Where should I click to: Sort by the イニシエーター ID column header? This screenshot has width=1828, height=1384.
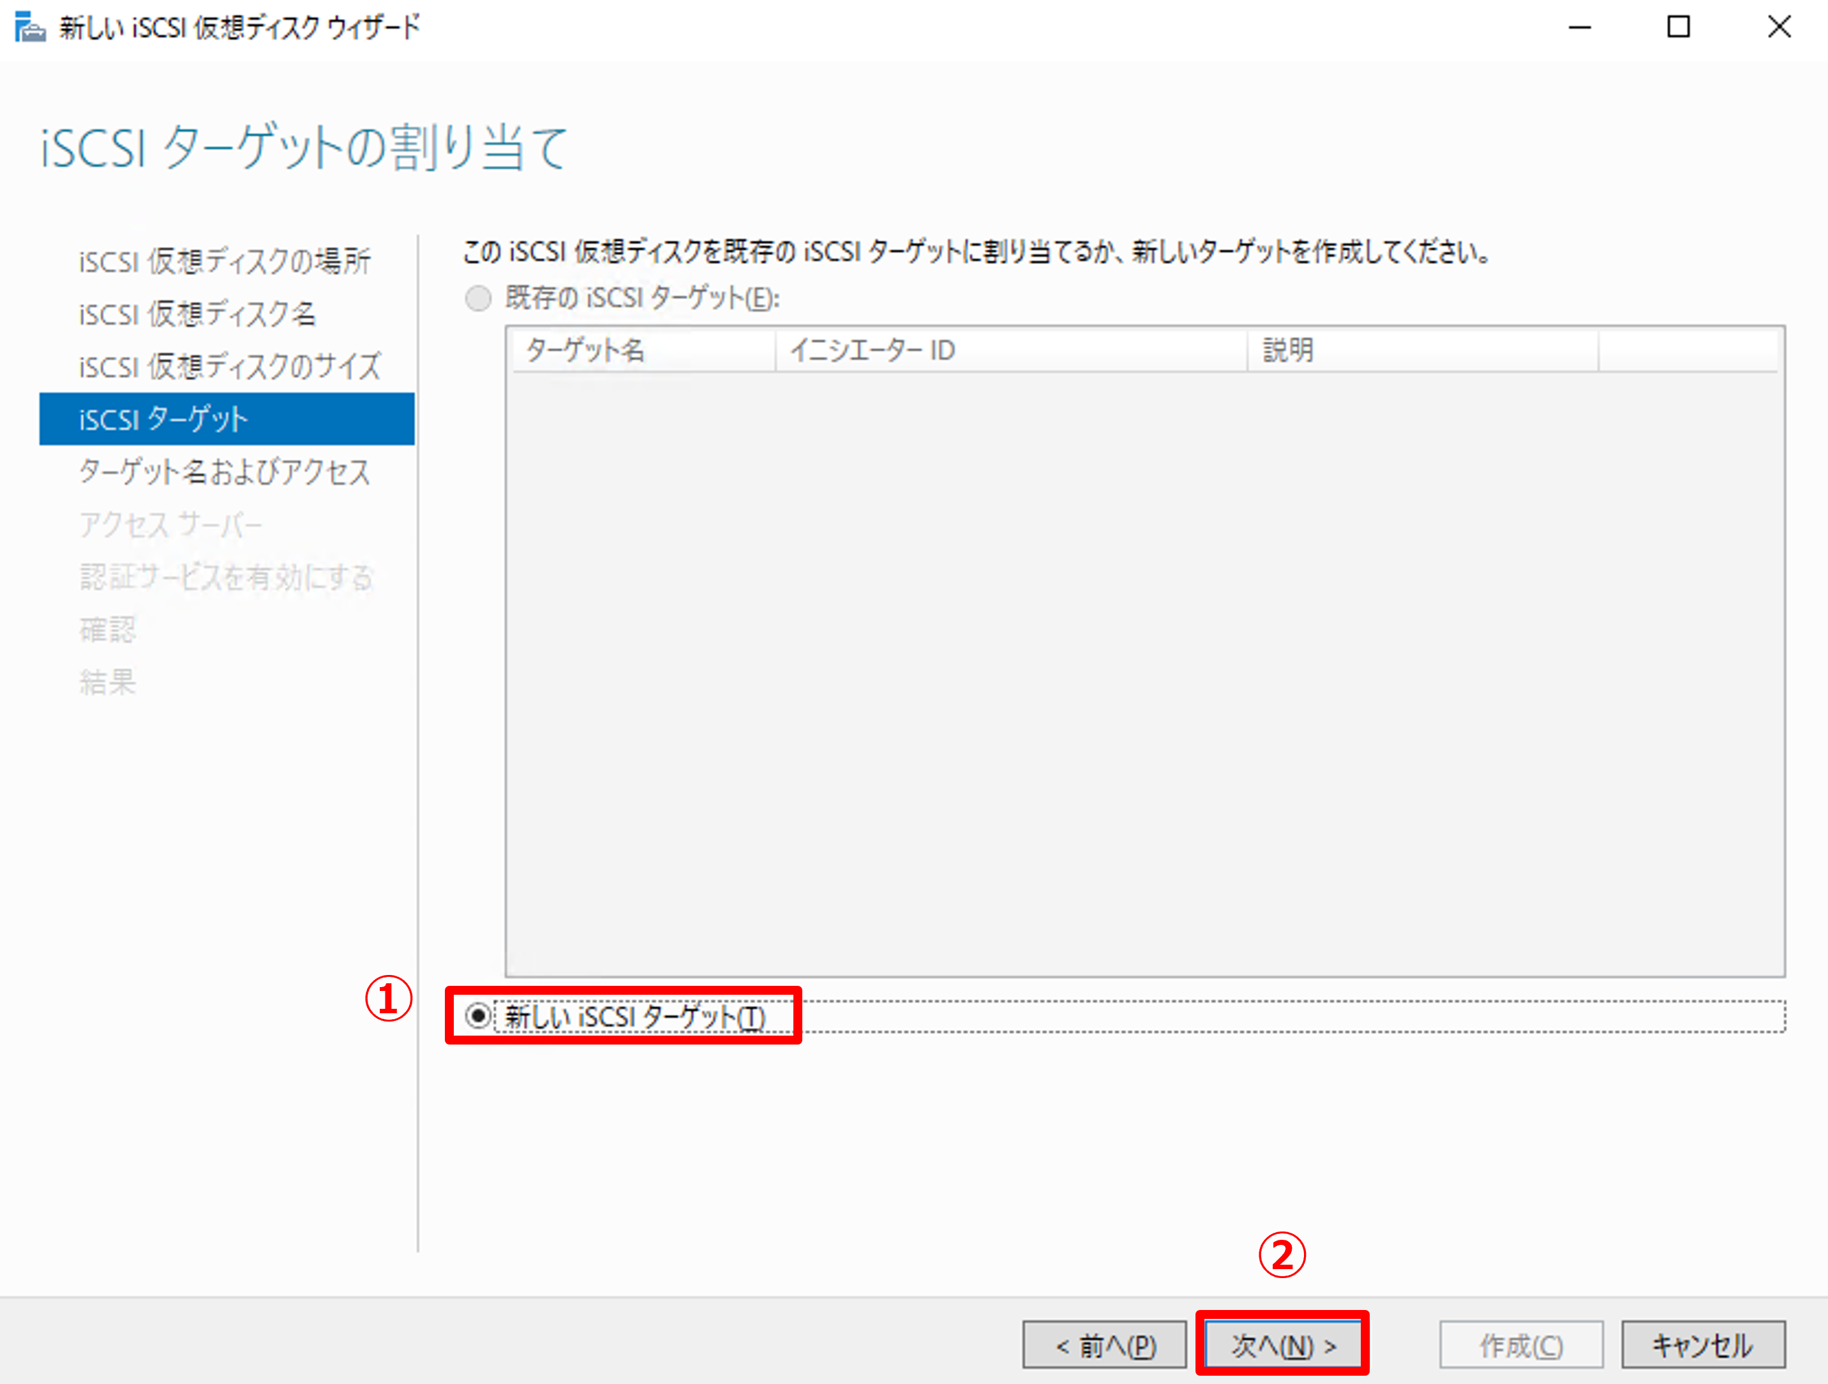point(1012,350)
